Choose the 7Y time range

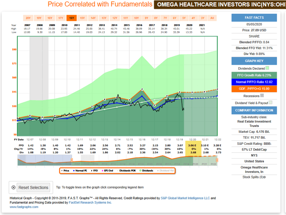coord(165,18)
